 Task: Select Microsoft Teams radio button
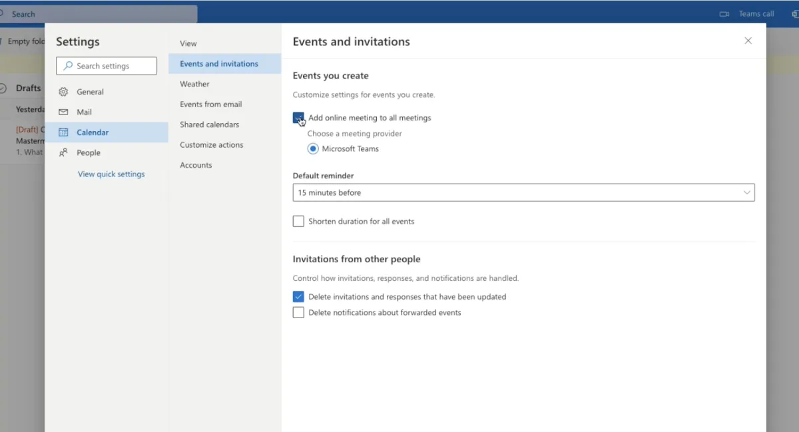[x=313, y=148]
